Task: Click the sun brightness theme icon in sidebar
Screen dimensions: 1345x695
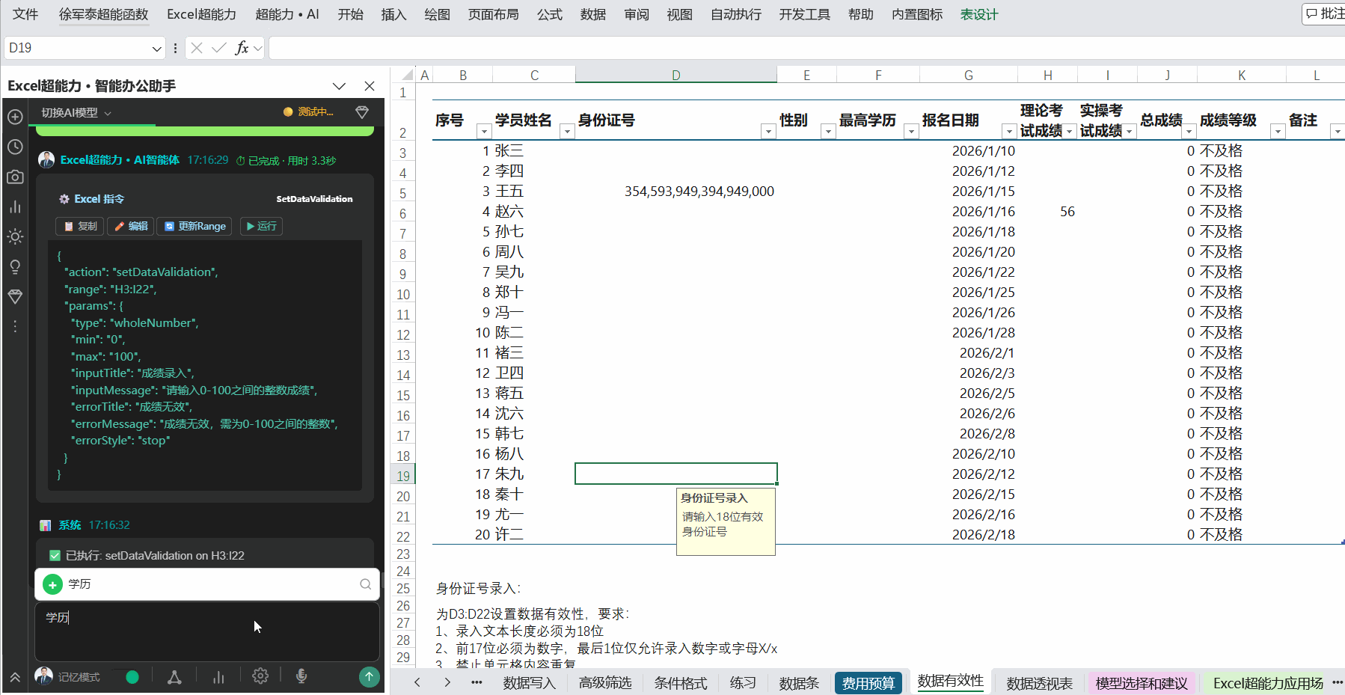Action: [x=15, y=236]
